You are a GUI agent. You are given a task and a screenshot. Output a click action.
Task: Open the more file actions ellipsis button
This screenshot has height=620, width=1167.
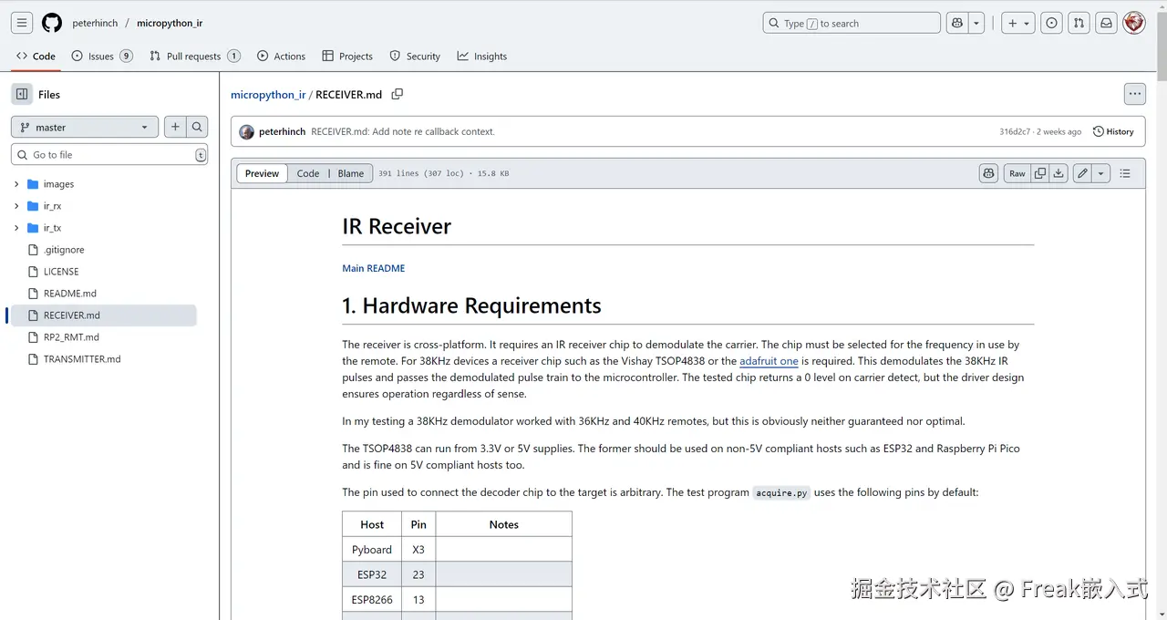click(1134, 93)
